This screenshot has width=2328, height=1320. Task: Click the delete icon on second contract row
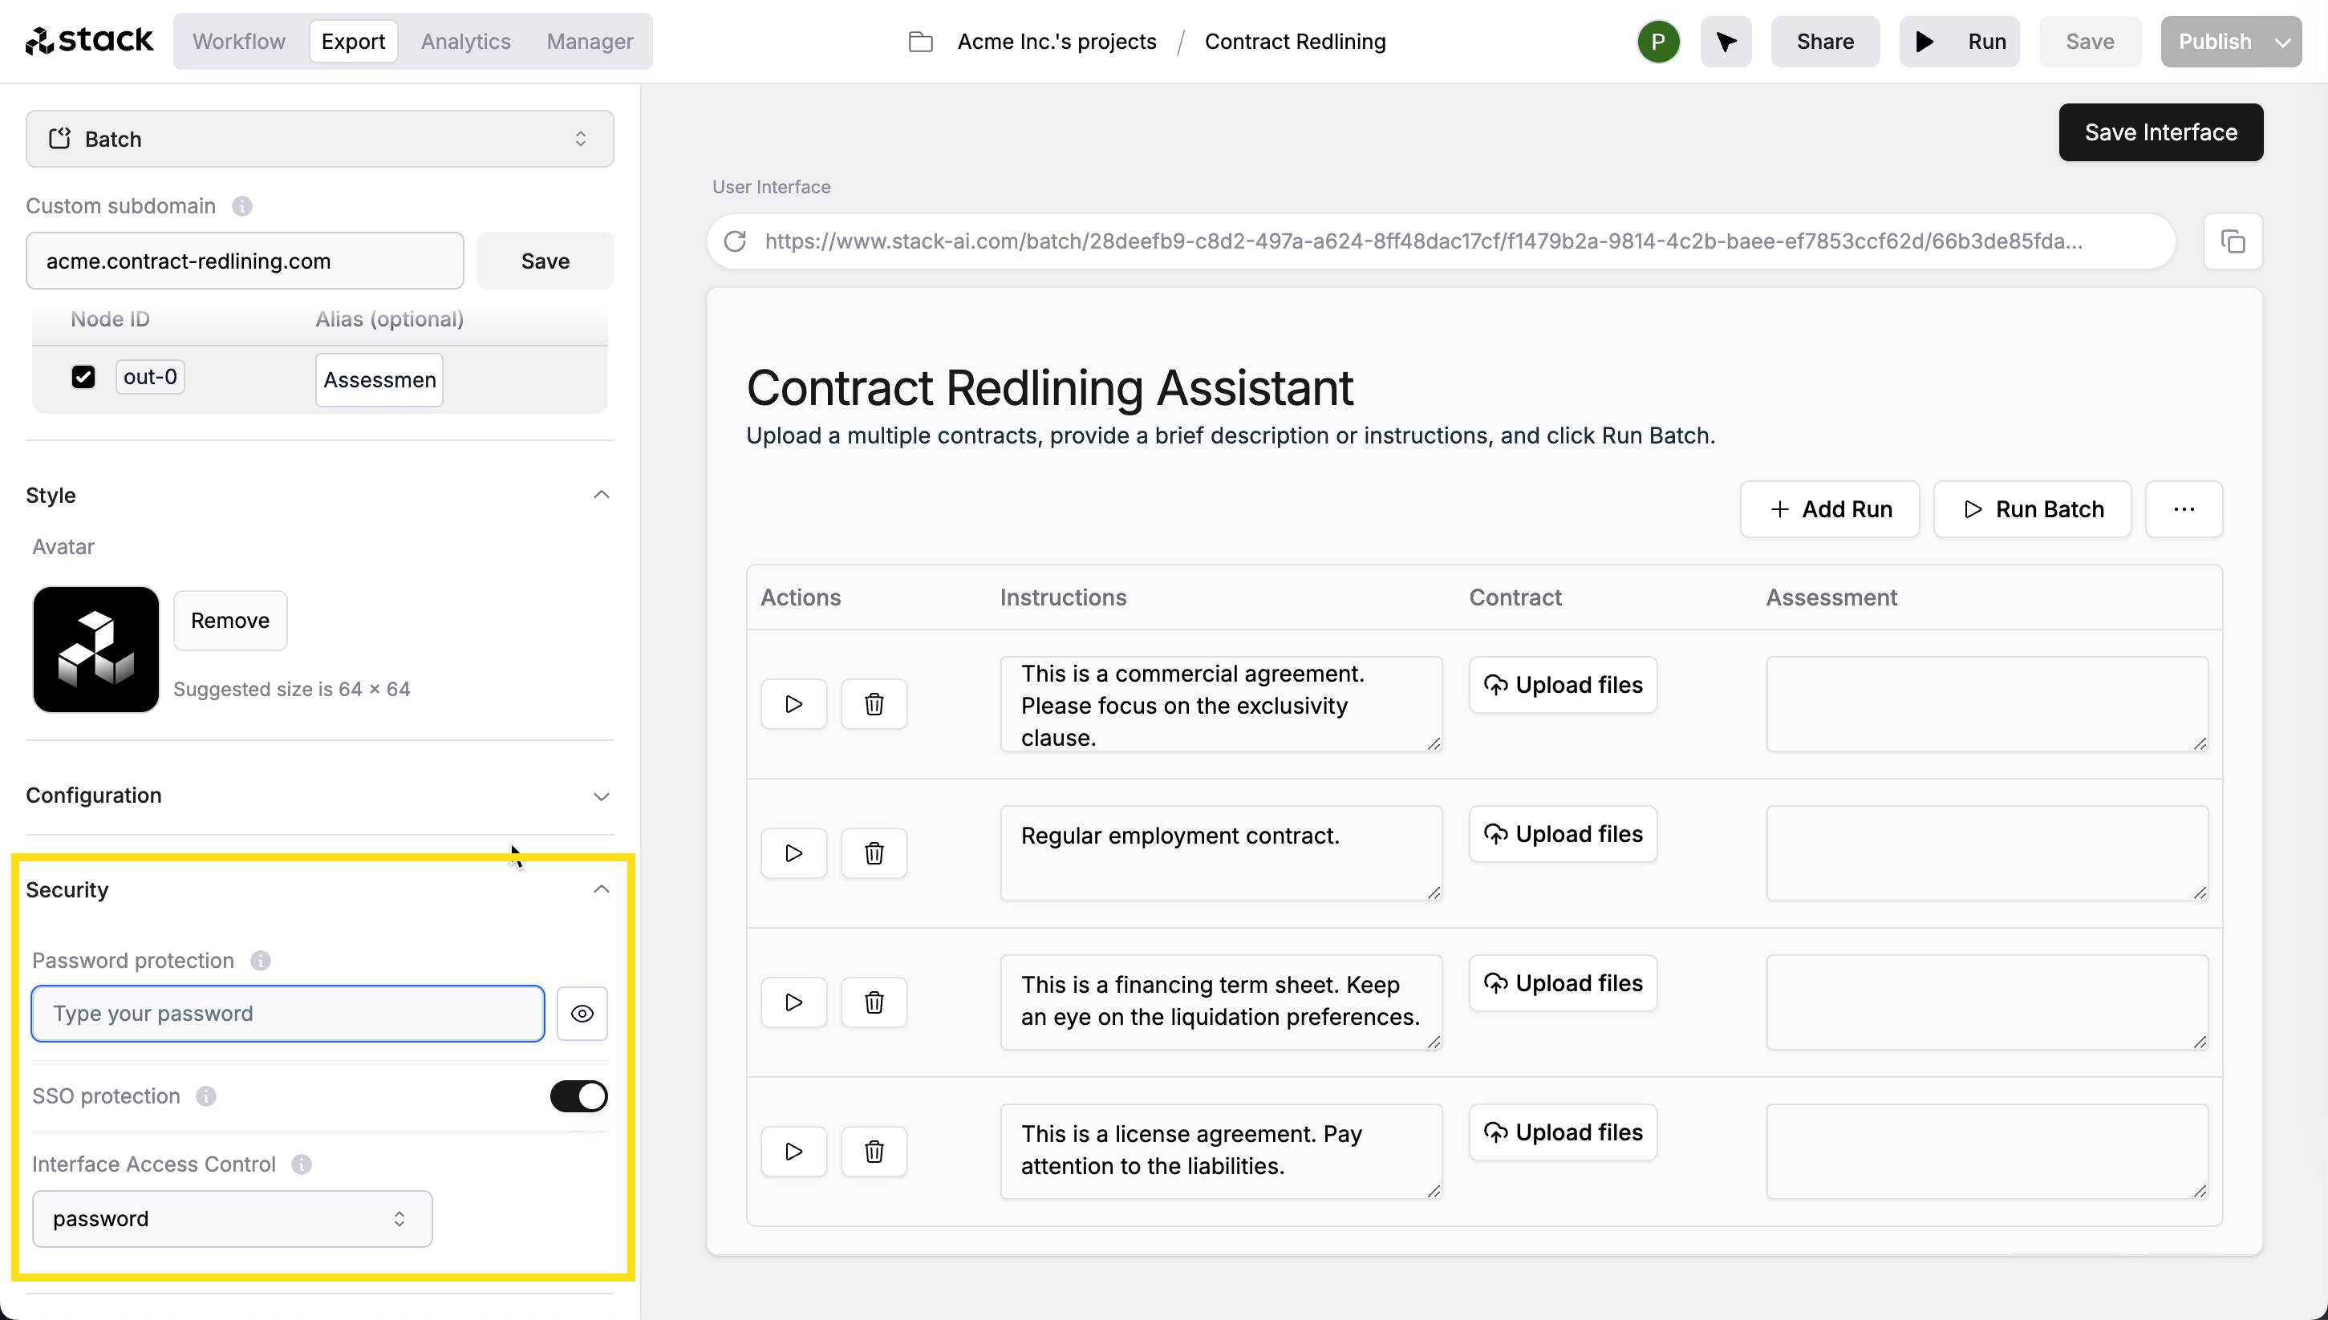[874, 853]
